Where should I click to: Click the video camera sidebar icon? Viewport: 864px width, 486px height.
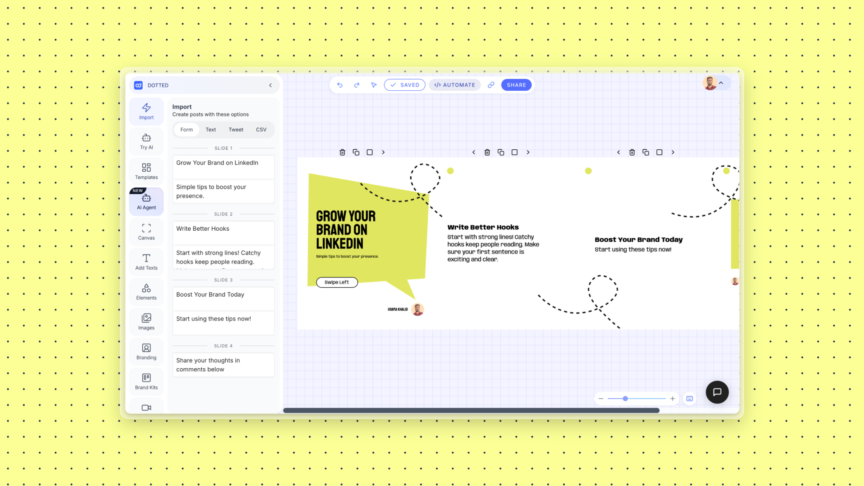click(x=146, y=408)
